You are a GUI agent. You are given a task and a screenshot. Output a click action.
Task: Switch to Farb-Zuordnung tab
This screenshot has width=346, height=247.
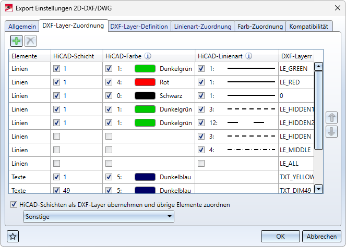pyautogui.click(x=260, y=27)
